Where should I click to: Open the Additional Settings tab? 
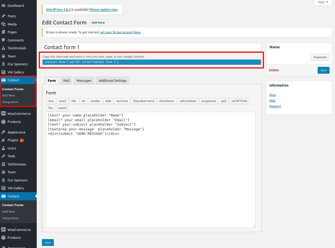click(113, 80)
